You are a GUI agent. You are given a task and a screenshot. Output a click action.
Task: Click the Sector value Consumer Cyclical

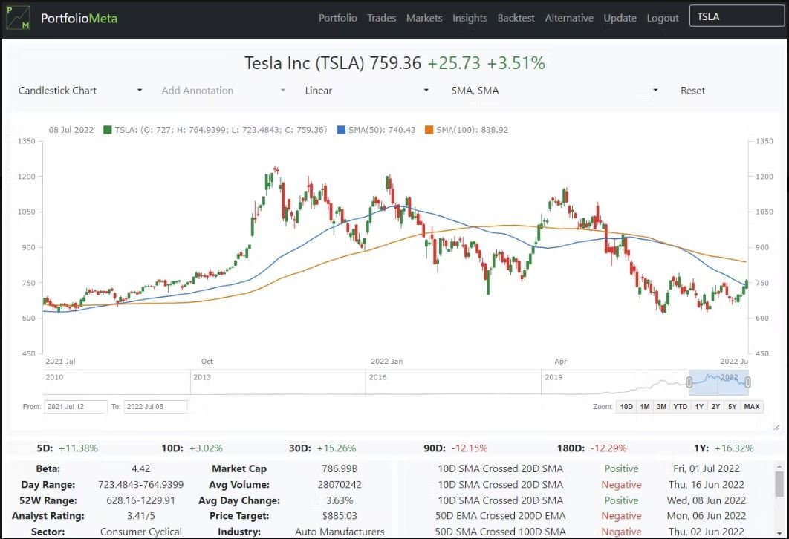[x=141, y=532]
